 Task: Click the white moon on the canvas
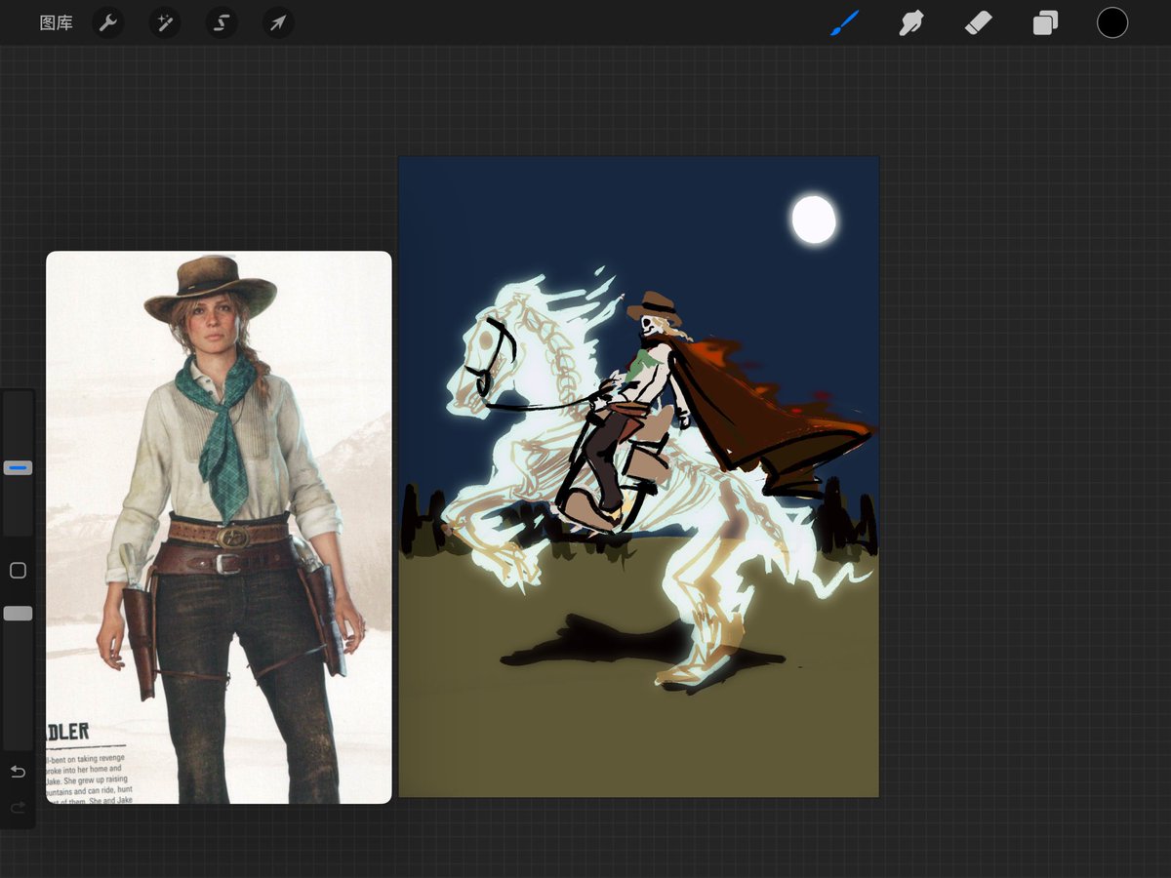pos(814,219)
